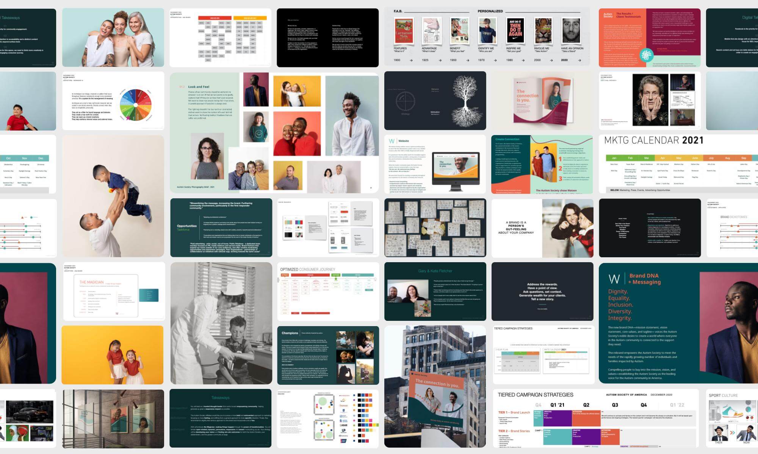Open the Optimized Consumer Journey slide
The height and width of the screenshot is (454, 758).
pyautogui.click(x=328, y=291)
